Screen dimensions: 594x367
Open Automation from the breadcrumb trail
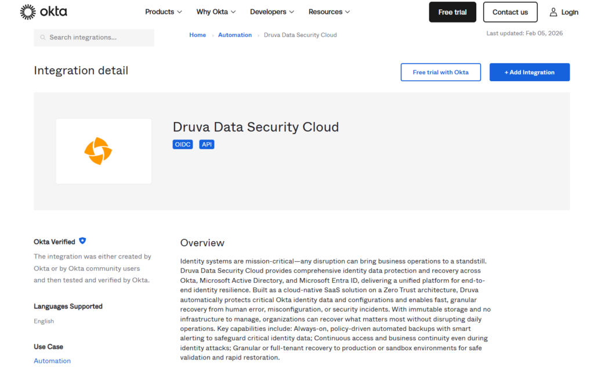235,35
